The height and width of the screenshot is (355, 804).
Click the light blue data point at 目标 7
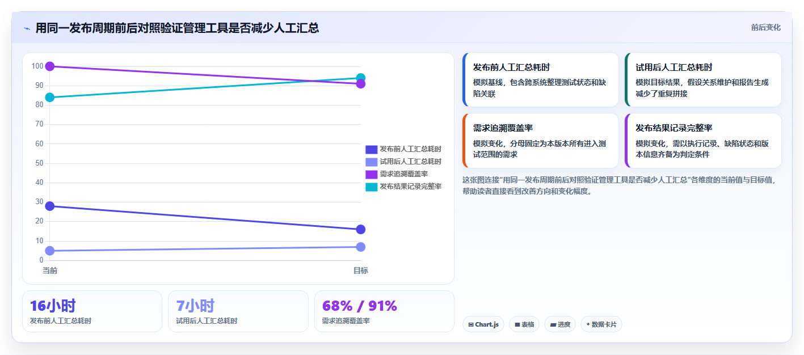pyautogui.click(x=361, y=247)
